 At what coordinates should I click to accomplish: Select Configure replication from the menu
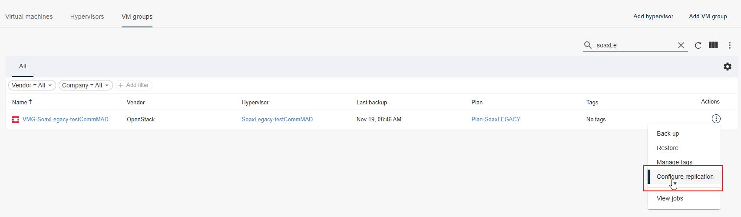coord(685,177)
